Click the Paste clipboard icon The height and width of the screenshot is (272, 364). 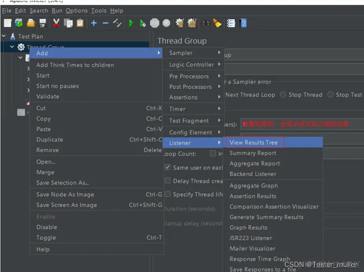click(80, 23)
